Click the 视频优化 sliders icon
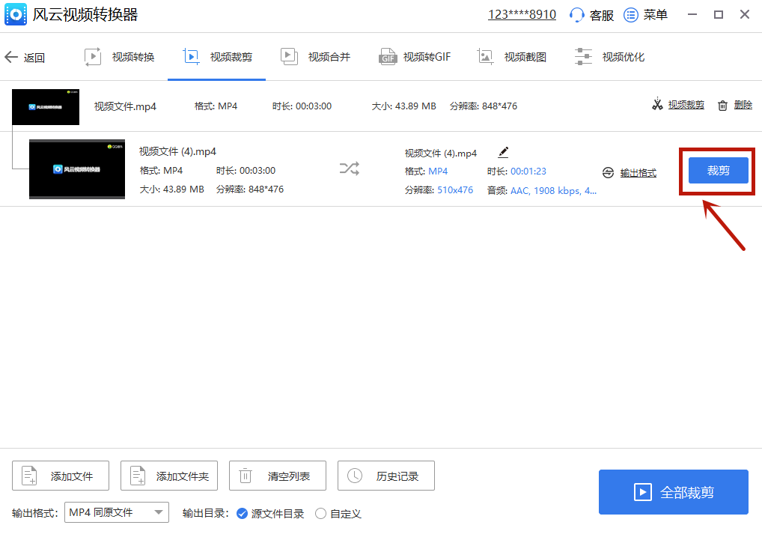This screenshot has width=762, height=534. point(583,57)
